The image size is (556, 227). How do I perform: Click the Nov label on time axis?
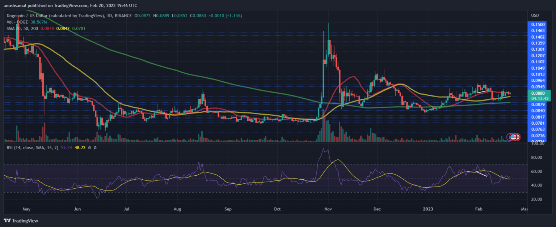pos(328,209)
